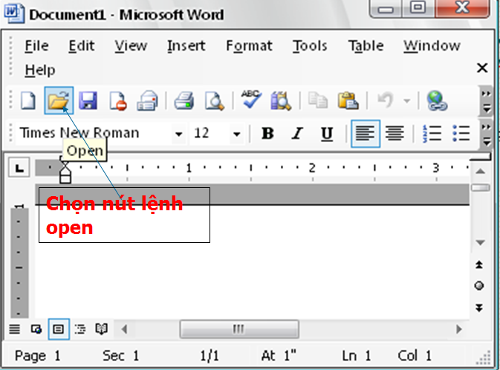This screenshot has height=370, width=500.
Task: Save the document with the floppy disk icon
Action: click(x=88, y=100)
